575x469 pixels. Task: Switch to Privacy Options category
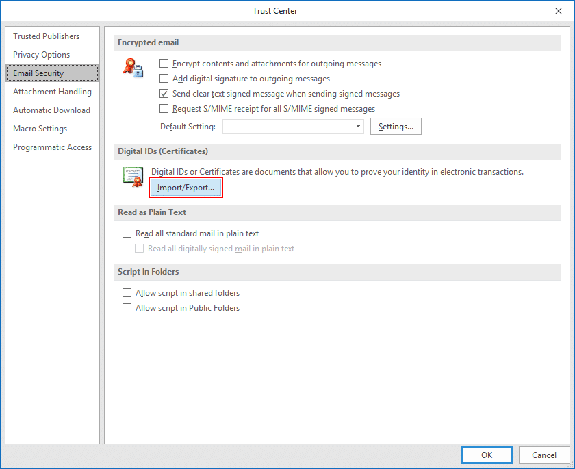(41, 55)
